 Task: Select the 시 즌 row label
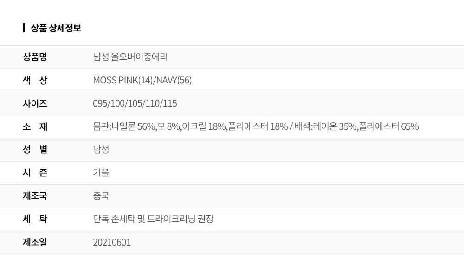pos(35,173)
